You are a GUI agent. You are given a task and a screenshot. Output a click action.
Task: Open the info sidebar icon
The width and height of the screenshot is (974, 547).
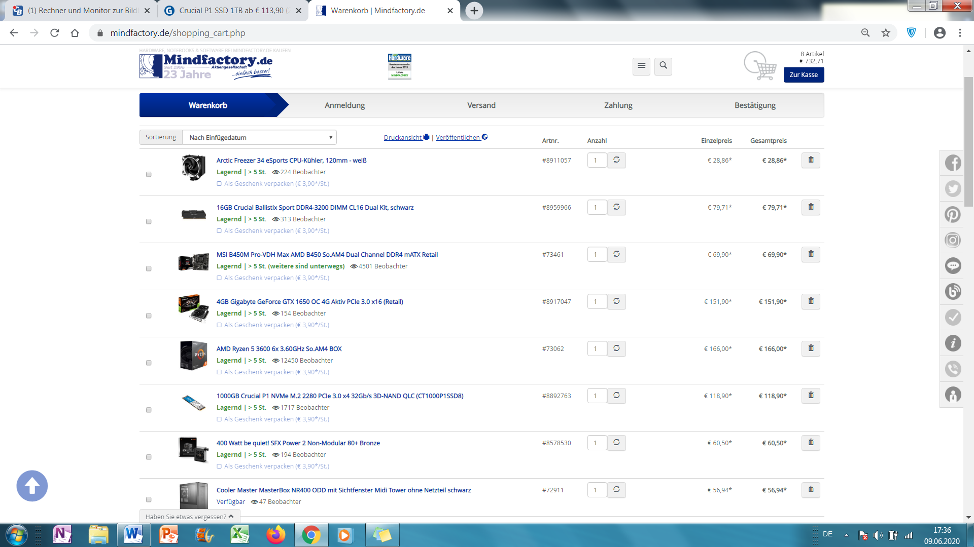coord(953,343)
